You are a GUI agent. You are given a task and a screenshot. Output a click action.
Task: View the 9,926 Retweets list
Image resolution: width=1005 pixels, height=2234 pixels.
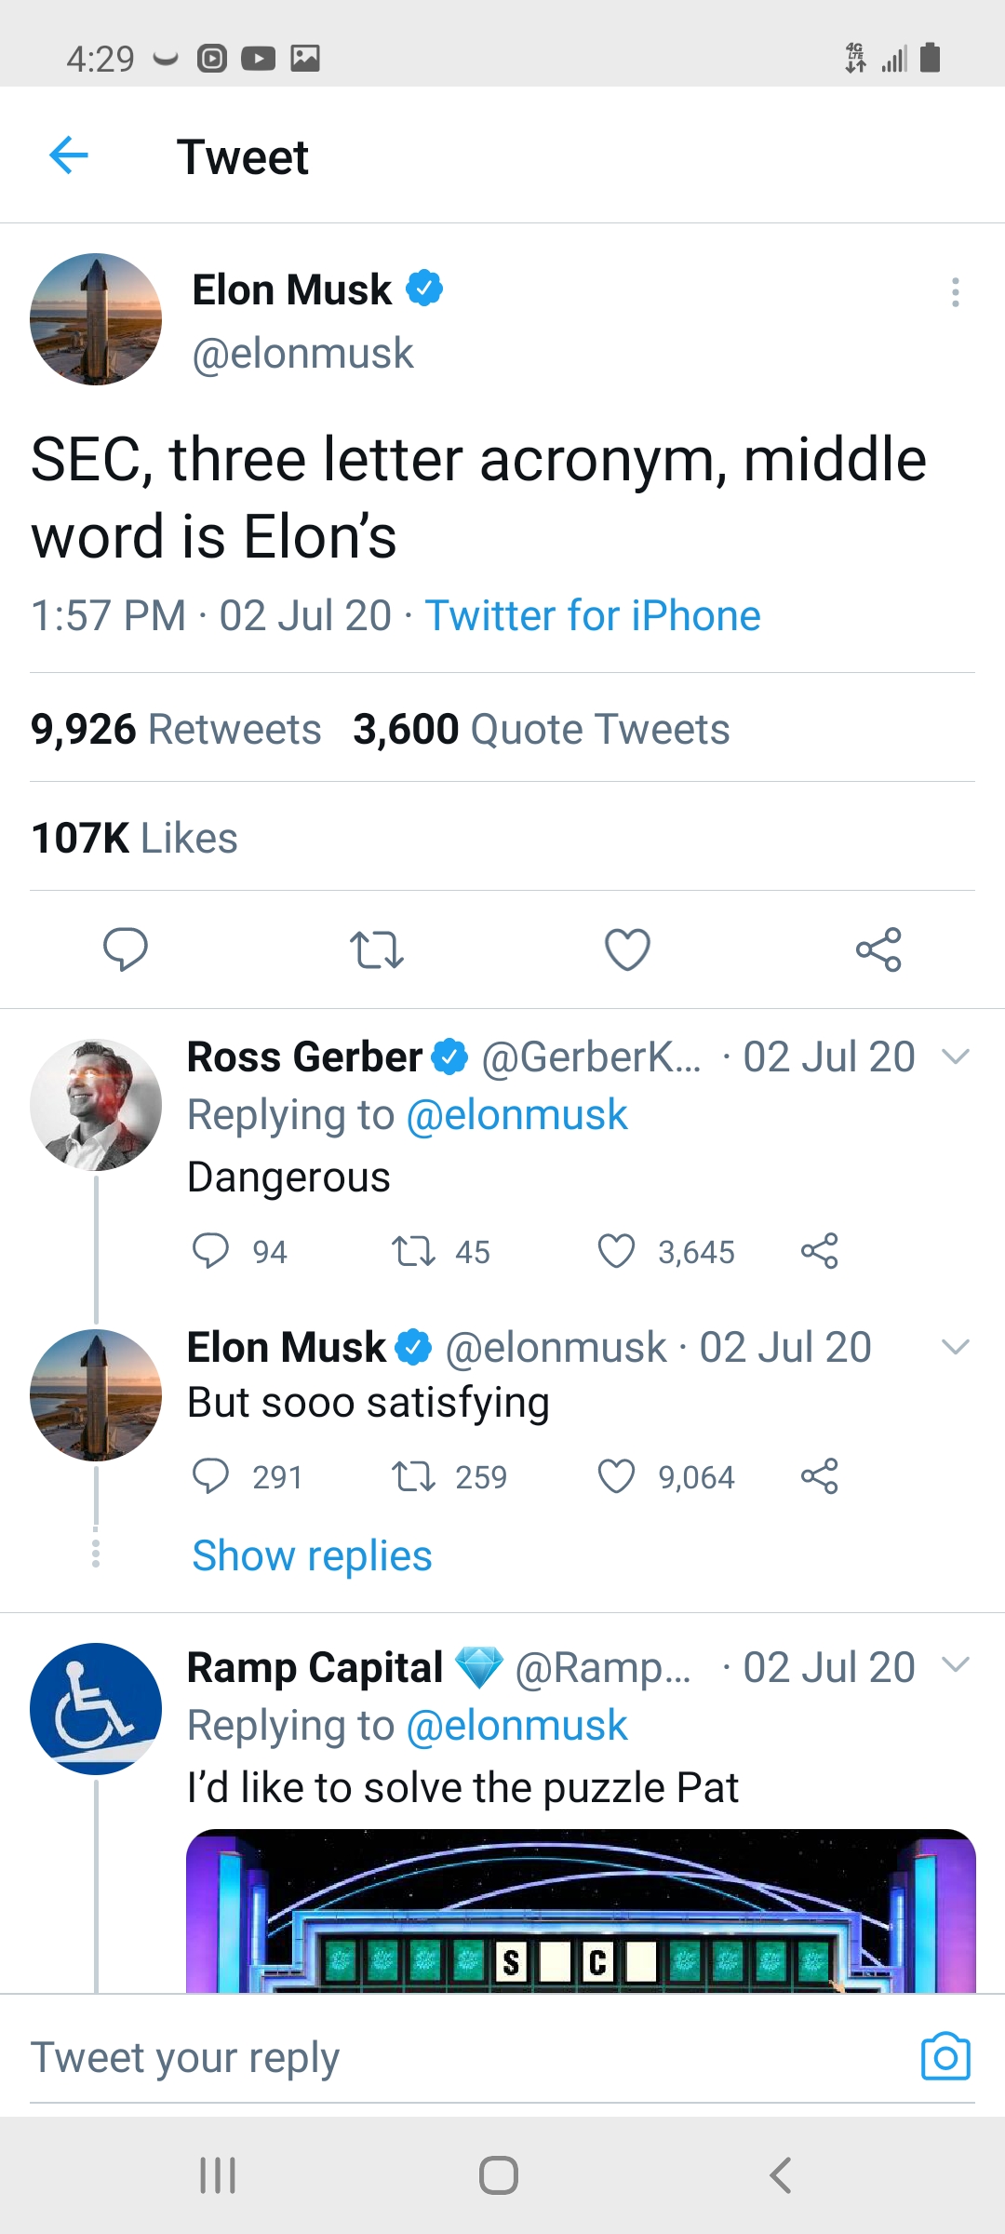coord(176,729)
